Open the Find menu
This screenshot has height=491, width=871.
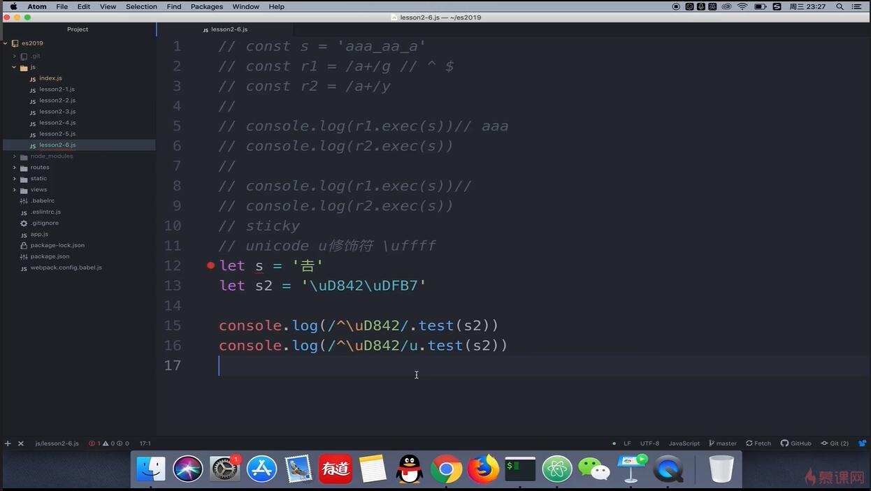click(x=174, y=6)
